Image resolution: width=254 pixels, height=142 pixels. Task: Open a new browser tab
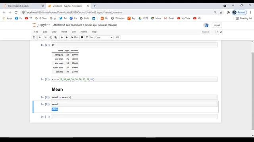[x=95, y=6]
